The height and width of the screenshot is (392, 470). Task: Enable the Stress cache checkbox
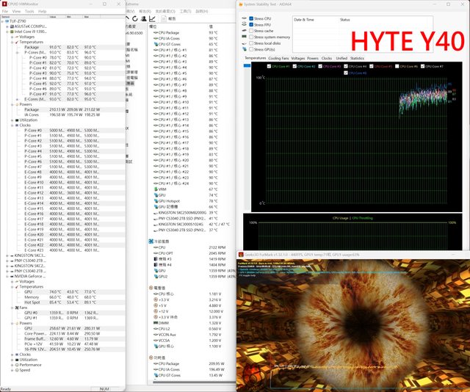tap(250, 31)
